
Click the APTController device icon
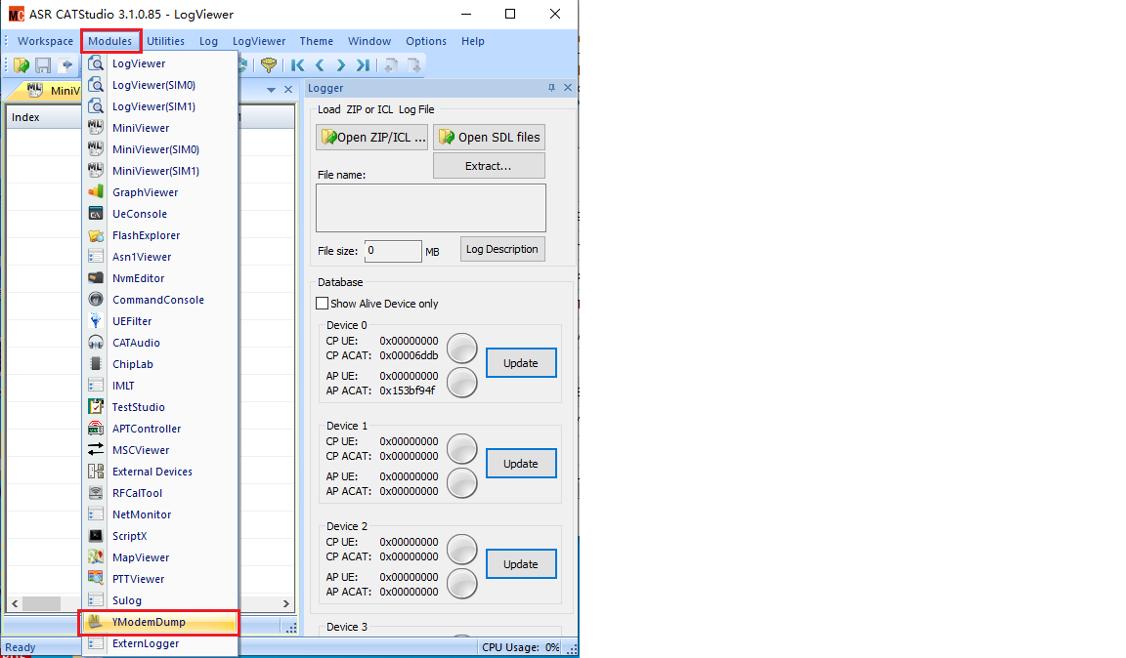pos(96,429)
